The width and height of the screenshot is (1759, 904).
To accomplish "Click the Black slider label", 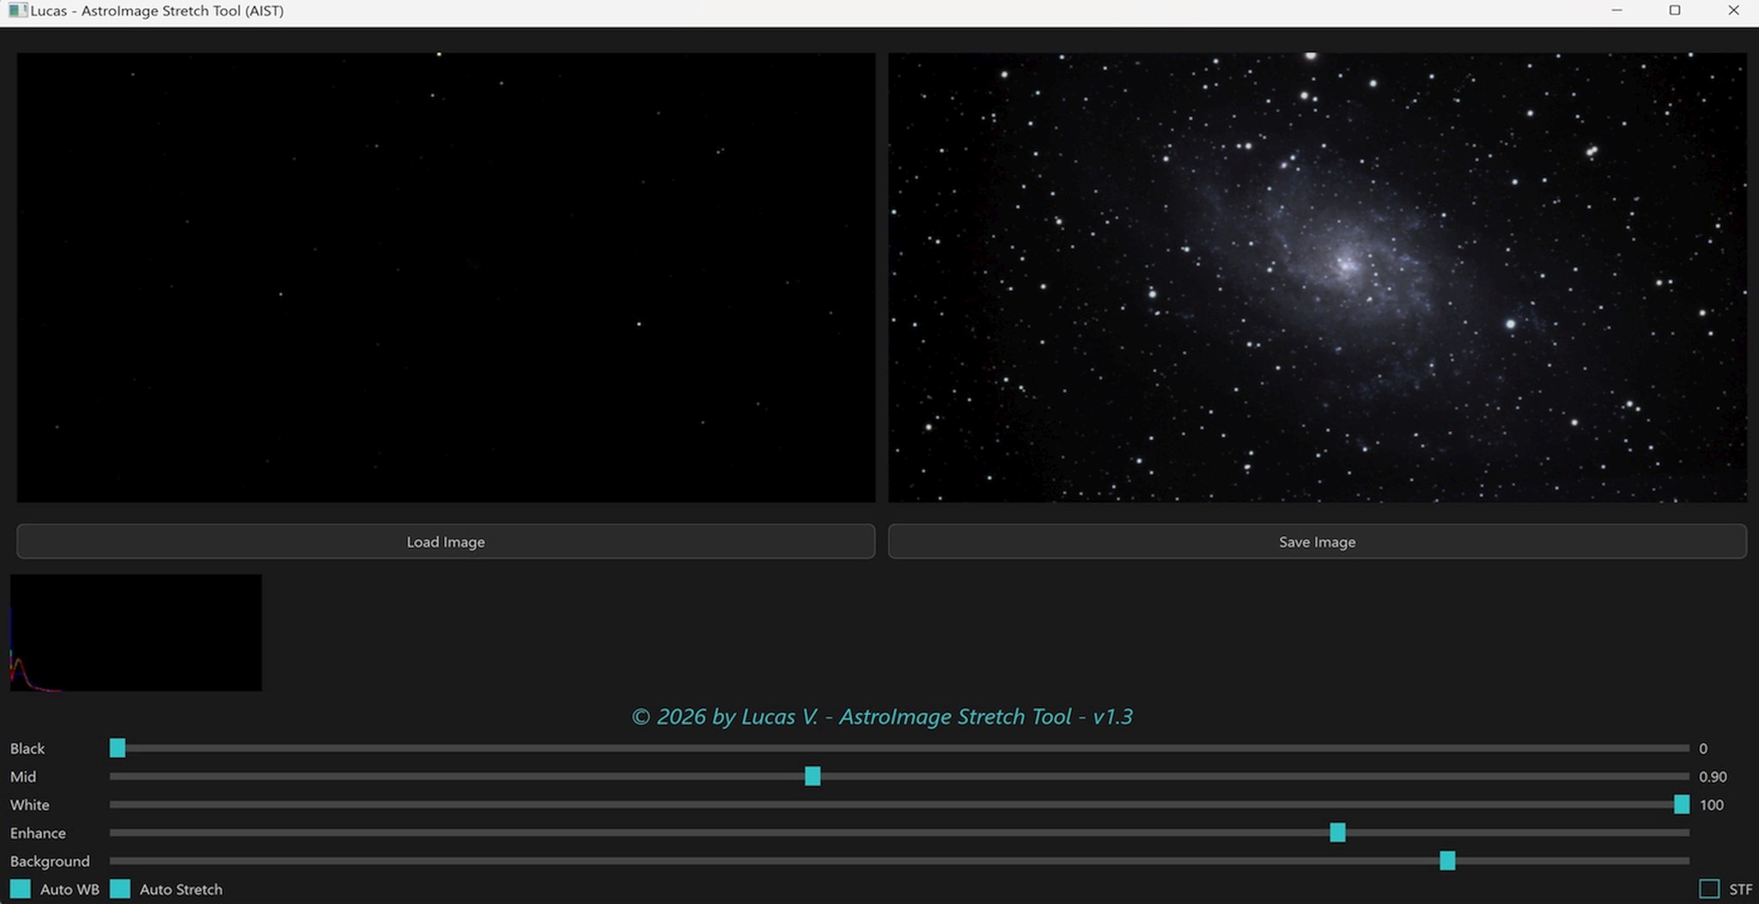I will [x=27, y=748].
